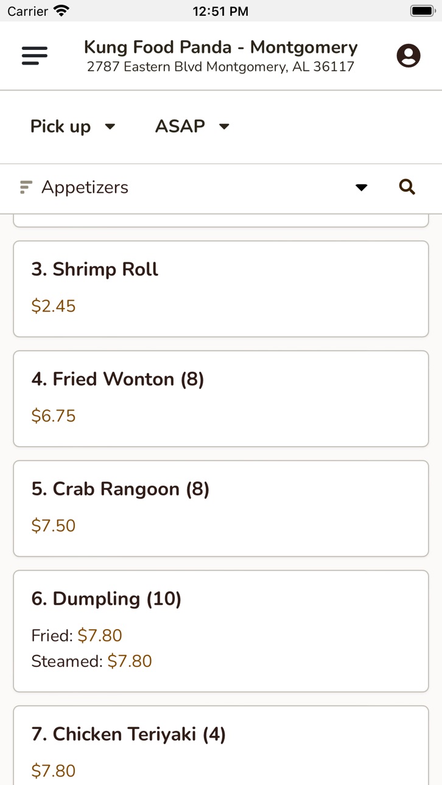Tap the search magnifier icon
The image size is (442, 785).
[407, 187]
